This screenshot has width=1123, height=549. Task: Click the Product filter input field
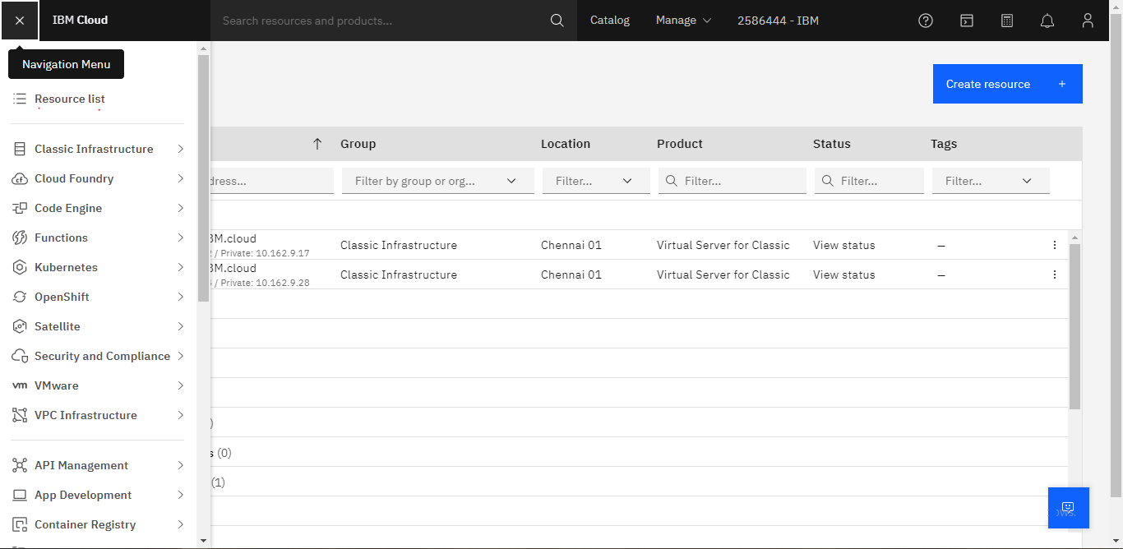[x=740, y=181]
